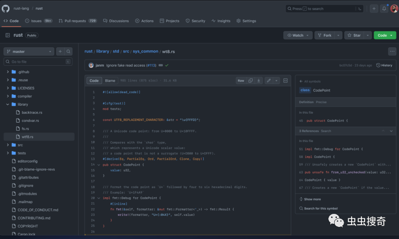Open CONTRIBUTING.md in file tree

click(34, 218)
